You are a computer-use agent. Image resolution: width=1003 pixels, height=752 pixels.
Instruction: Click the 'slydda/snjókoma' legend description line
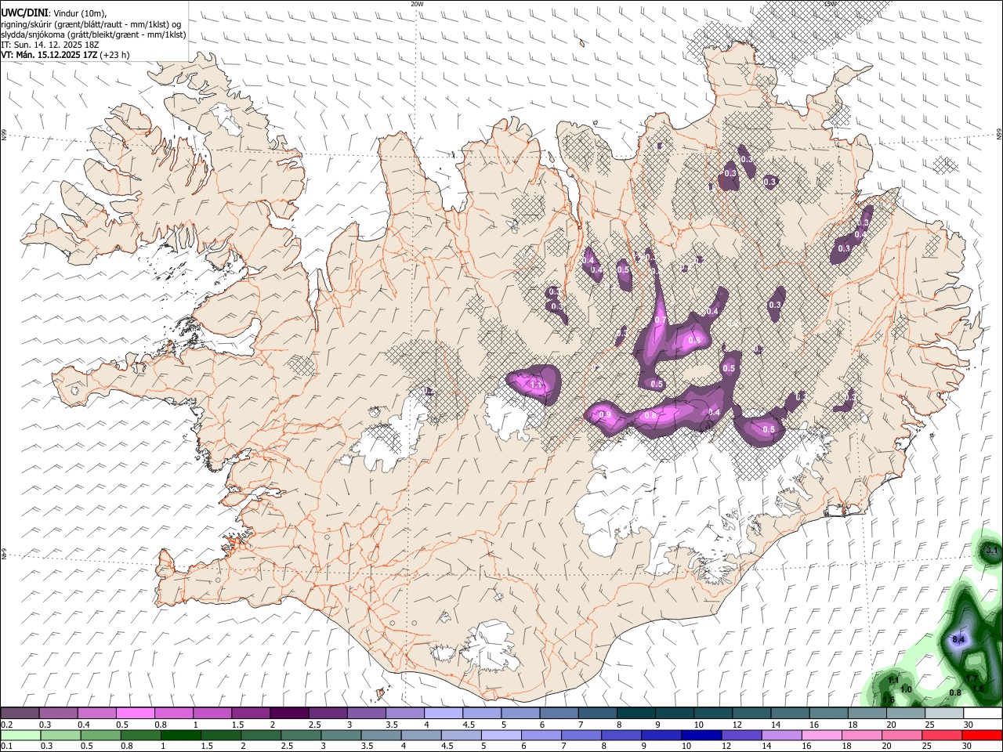(x=93, y=34)
